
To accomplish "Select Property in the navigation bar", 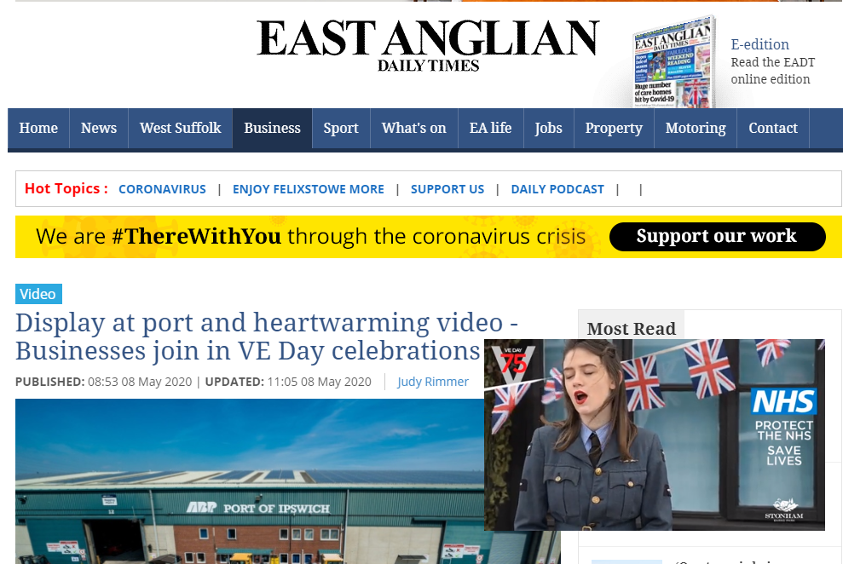I will pyautogui.click(x=614, y=129).
